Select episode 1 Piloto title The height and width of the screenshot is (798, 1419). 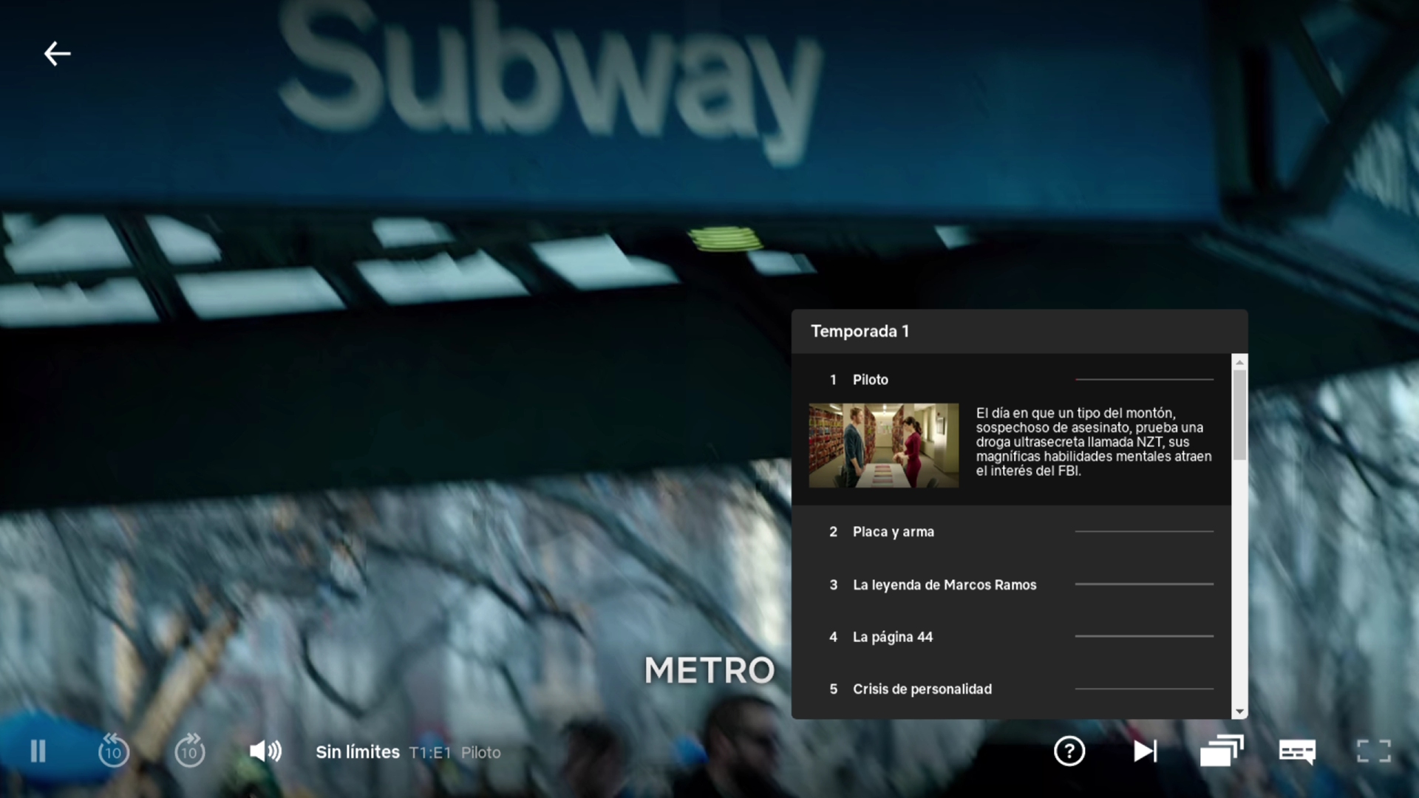pyautogui.click(x=870, y=380)
